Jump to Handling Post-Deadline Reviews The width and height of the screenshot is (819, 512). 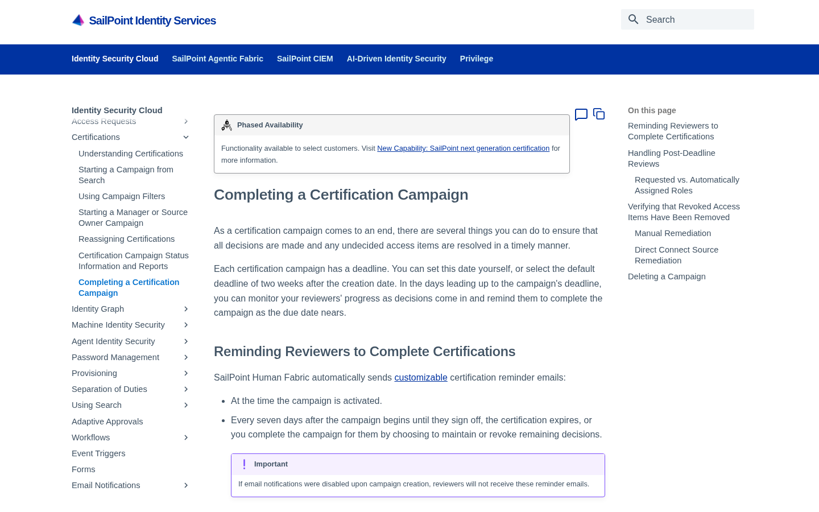[x=672, y=158]
